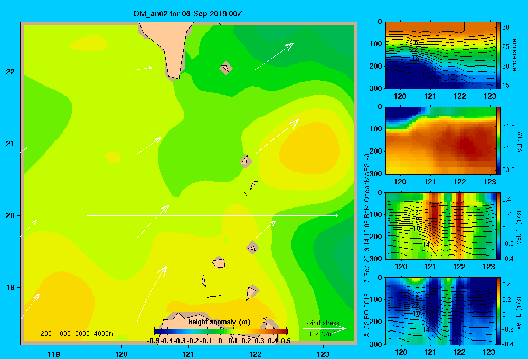Click the vel. E color bar

498,311
